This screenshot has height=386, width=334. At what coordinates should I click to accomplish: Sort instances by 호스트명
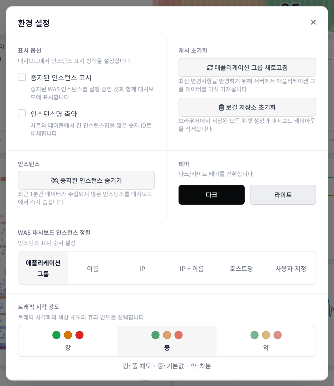coord(241,268)
